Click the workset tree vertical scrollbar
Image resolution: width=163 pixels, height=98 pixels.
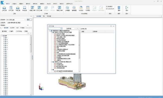[x=79, y=51]
